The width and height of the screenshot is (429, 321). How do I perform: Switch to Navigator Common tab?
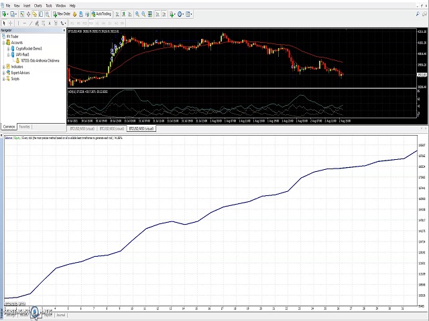(9, 126)
